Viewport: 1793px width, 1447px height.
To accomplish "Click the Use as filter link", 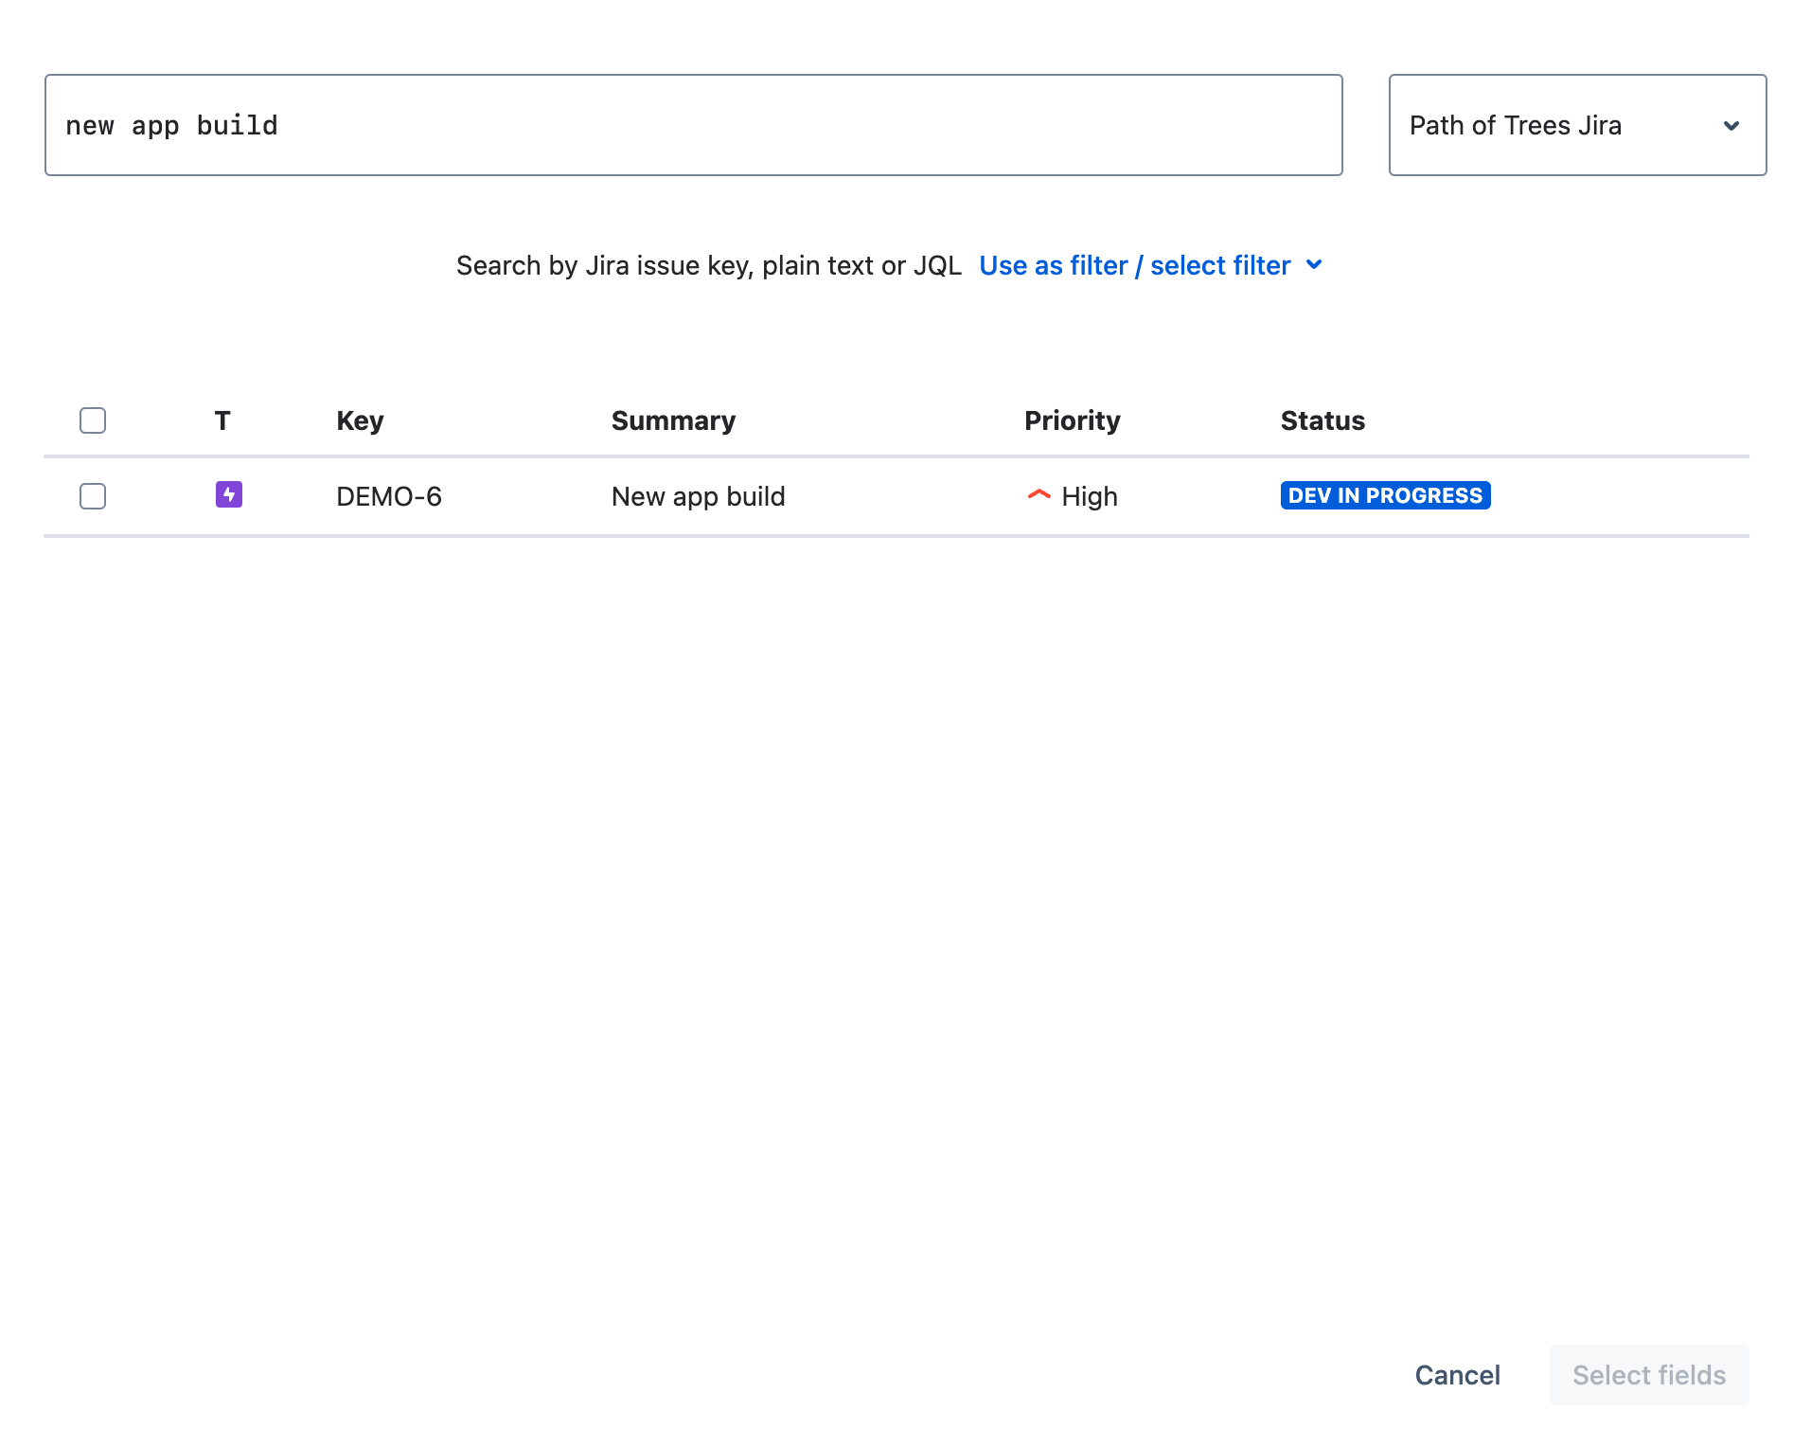I will tap(1054, 266).
